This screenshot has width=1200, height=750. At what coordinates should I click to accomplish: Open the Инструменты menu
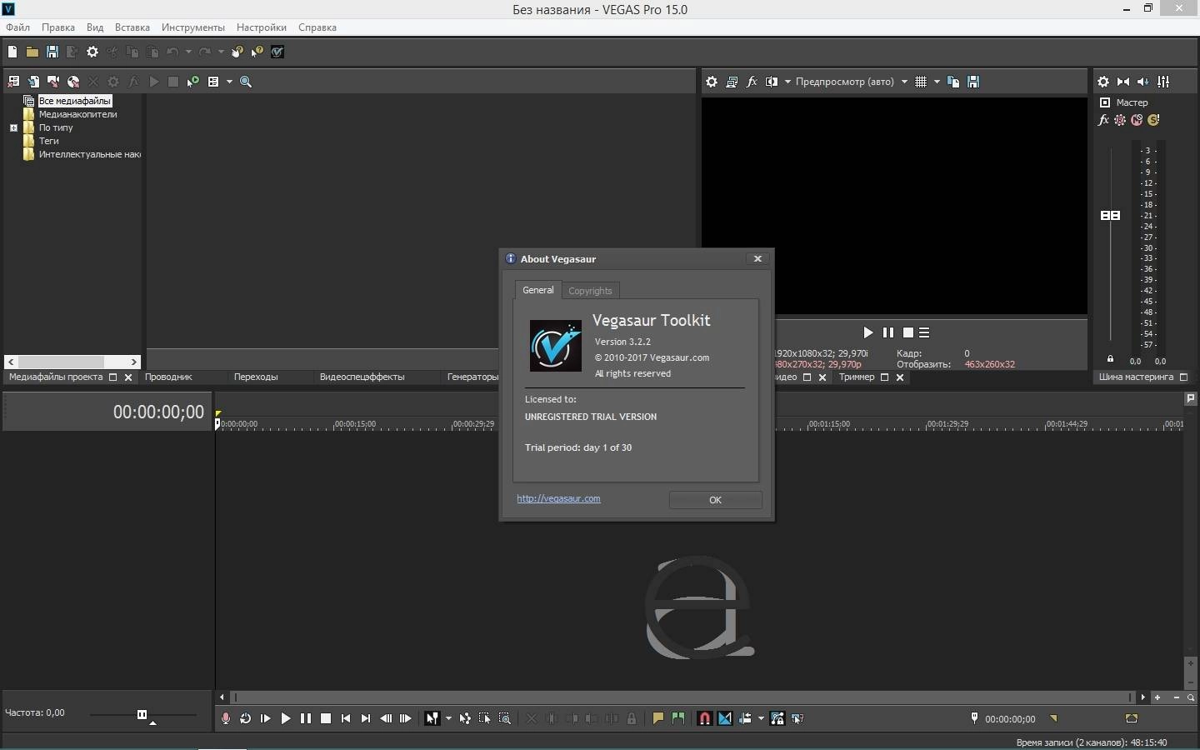(193, 27)
